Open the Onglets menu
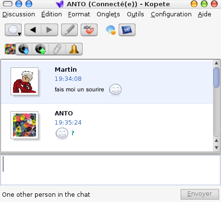Image resolution: width=221 pixels, height=202 pixels. tap(108, 14)
